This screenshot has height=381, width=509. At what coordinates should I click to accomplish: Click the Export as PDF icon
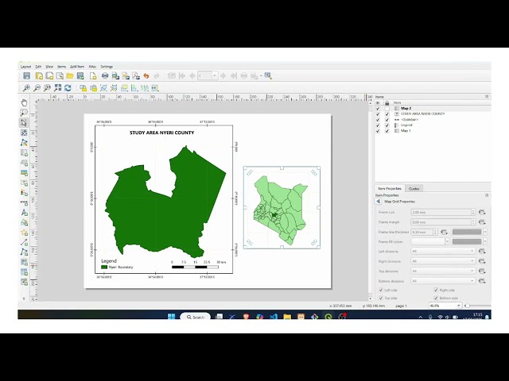click(x=136, y=76)
